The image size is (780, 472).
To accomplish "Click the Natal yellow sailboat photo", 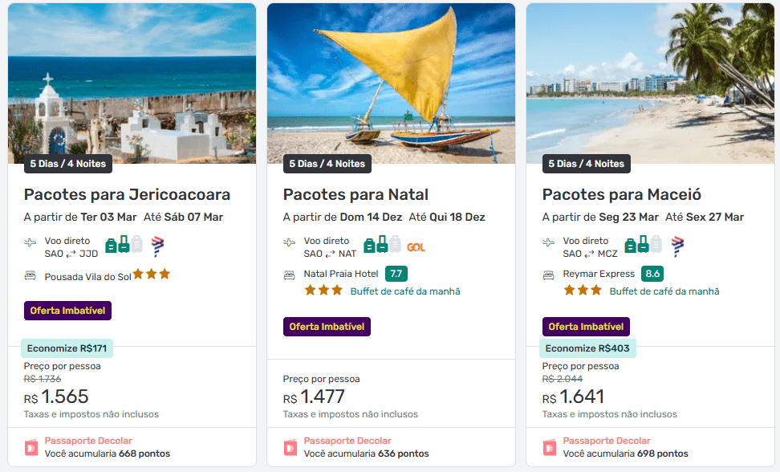I will coord(391,80).
